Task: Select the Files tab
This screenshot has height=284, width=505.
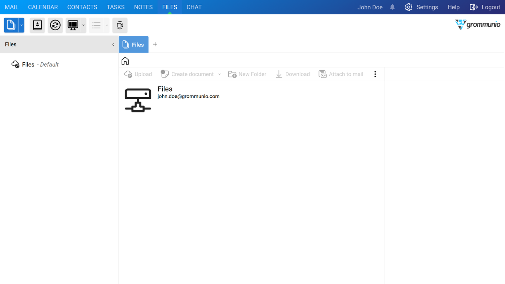Action: click(133, 44)
